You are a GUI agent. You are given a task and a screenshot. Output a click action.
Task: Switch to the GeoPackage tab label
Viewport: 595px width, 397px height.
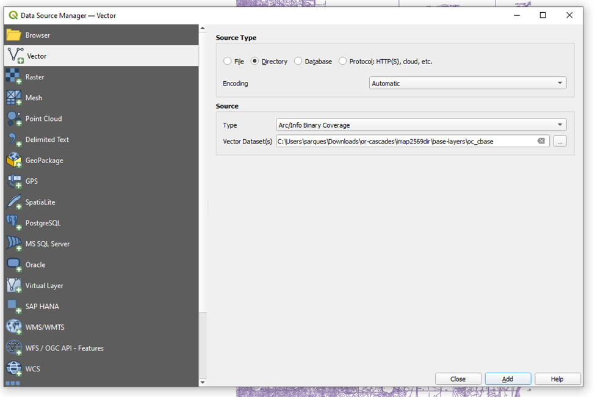click(x=45, y=161)
